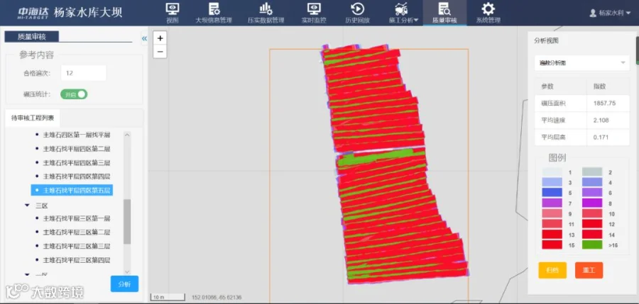The height and width of the screenshot is (304, 639).
Task: Click the yellow 归档 button
Action: pos(552,270)
